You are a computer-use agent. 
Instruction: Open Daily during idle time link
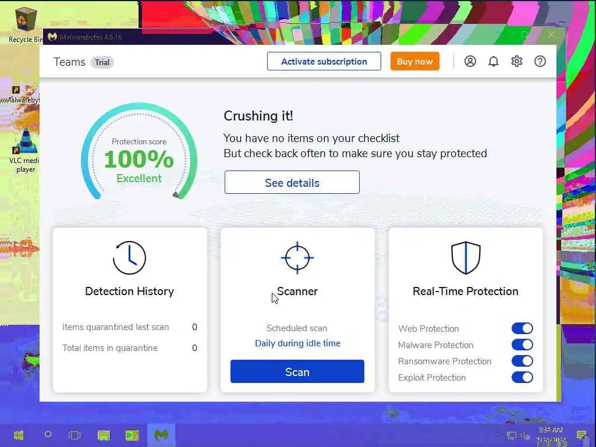[x=297, y=343]
